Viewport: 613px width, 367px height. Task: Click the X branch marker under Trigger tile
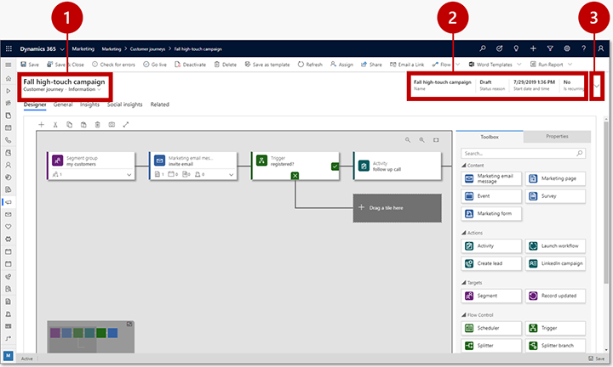(x=295, y=176)
